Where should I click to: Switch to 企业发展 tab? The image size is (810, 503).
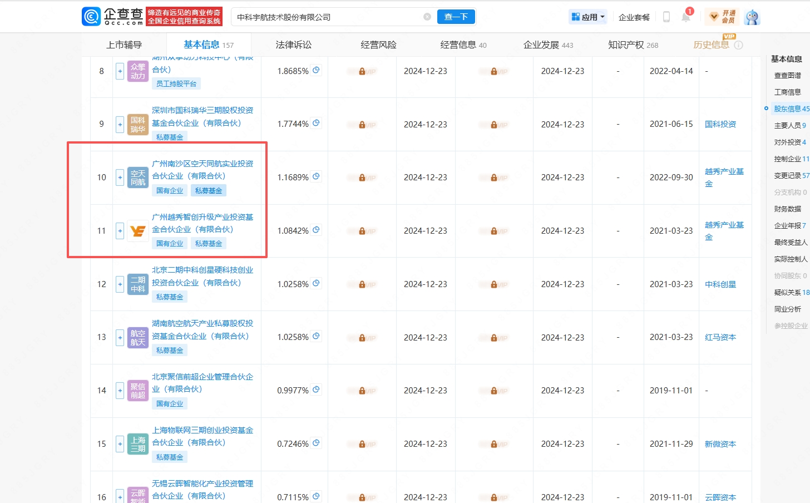click(x=548, y=45)
